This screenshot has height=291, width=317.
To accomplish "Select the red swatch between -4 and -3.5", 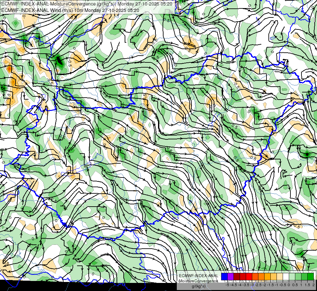I will tap(243, 276).
